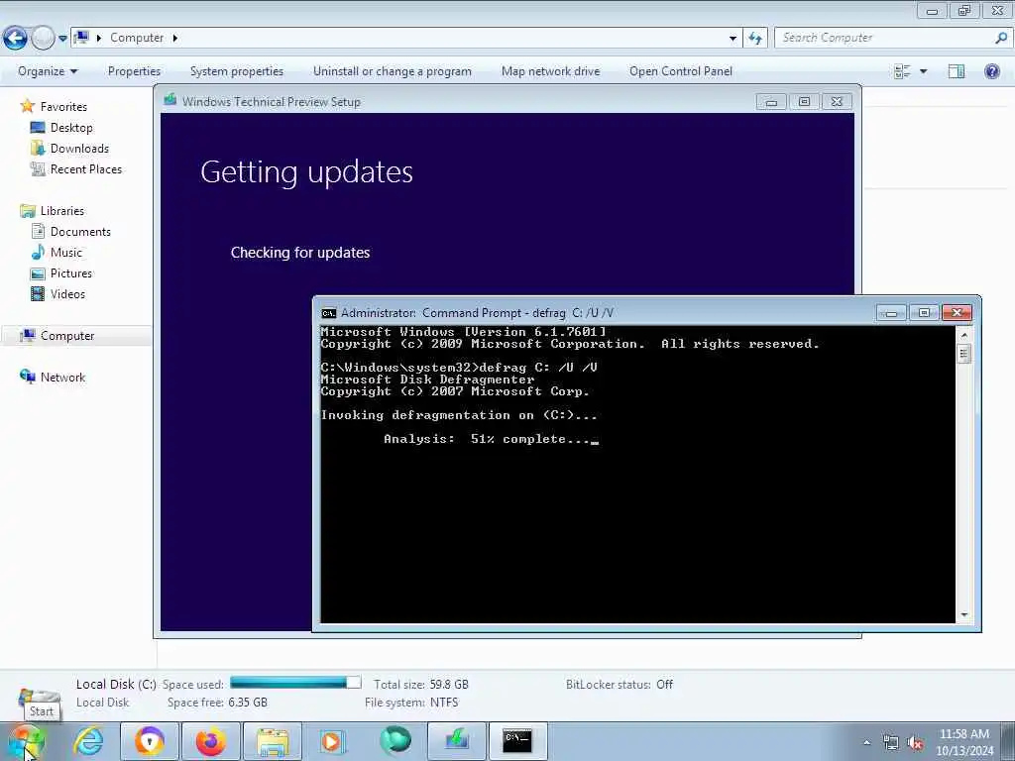Select Favorites in the navigation pane
Image resolution: width=1015 pixels, height=761 pixels.
coord(63,107)
